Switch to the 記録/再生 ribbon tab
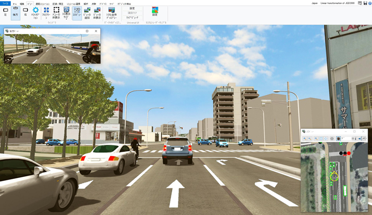 click(x=58, y=4)
